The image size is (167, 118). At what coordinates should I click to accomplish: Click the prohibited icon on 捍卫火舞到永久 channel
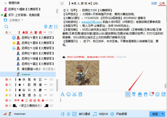pyautogui.click(x=7, y=106)
